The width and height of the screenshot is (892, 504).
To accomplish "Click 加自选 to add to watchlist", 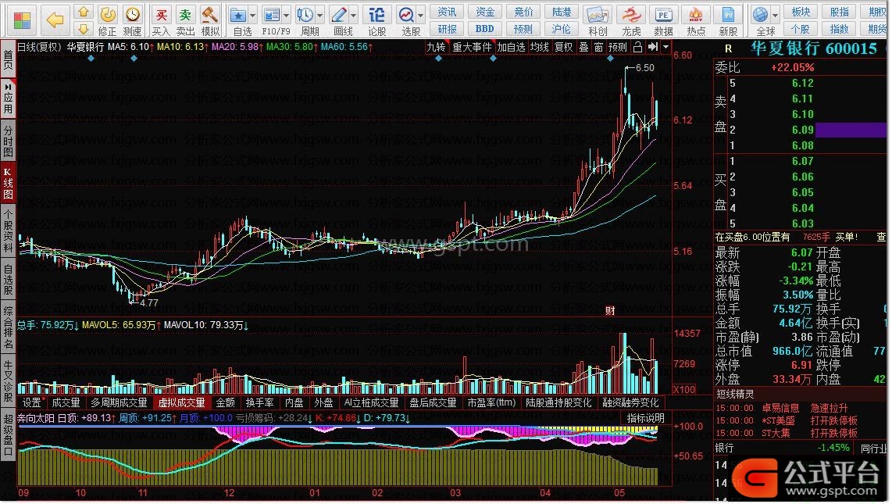I will (x=511, y=47).
